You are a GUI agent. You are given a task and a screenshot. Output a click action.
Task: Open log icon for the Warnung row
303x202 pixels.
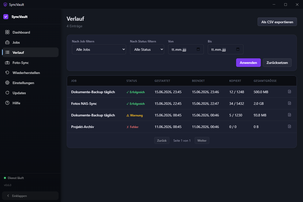(x=290, y=115)
